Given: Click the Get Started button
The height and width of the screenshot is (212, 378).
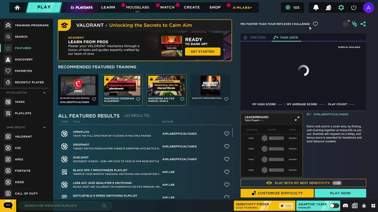Looking at the screenshot, I should click(203, 52).
